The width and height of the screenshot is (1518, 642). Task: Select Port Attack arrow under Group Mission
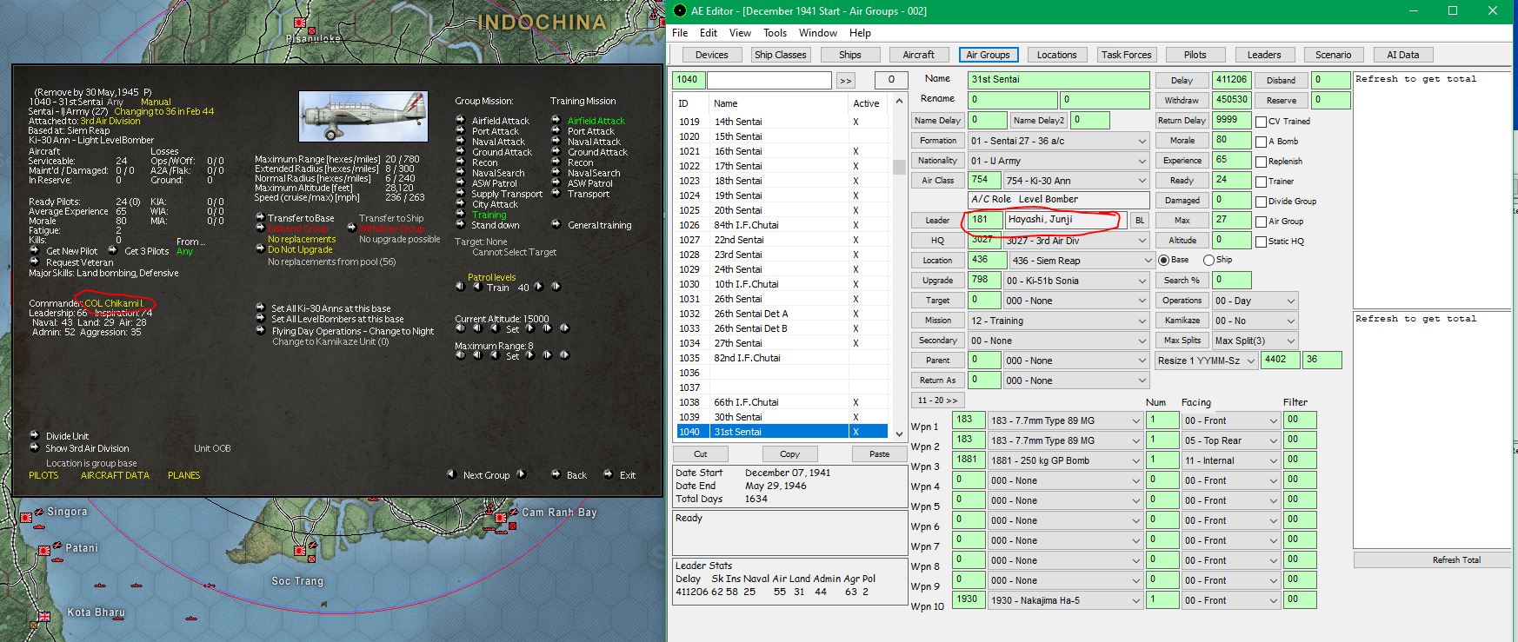462,131
